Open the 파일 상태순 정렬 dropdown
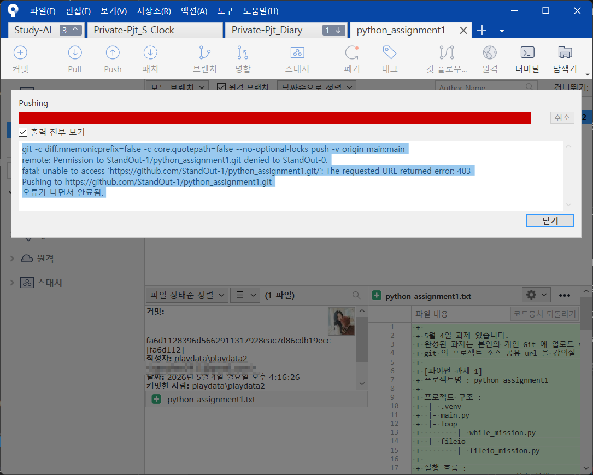 tap(187, 295)
